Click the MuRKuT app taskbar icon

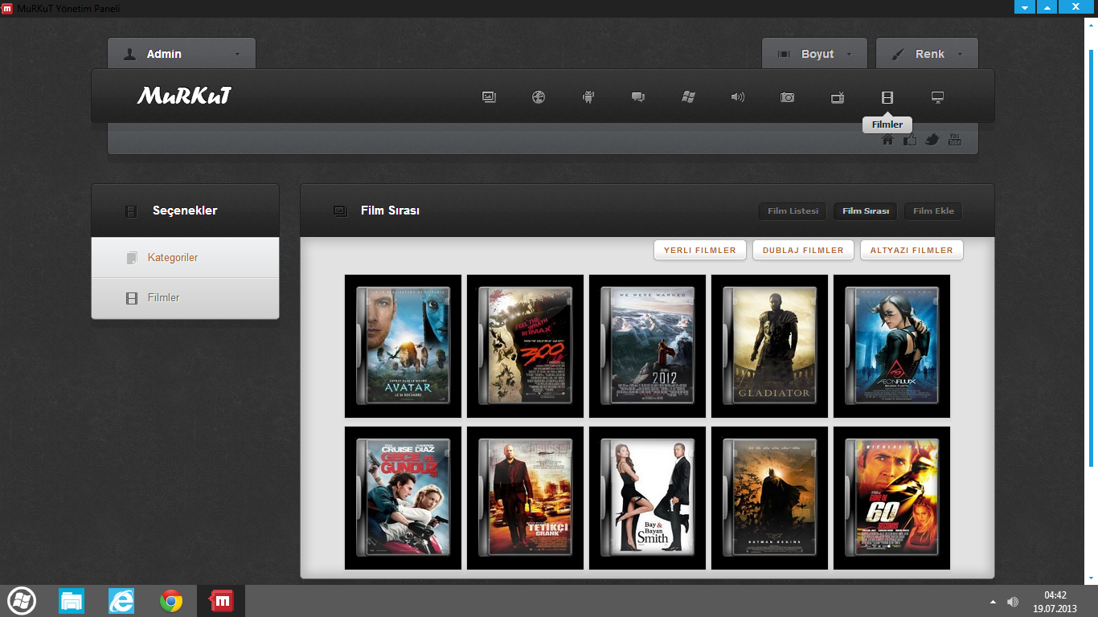tap(221, 601)
